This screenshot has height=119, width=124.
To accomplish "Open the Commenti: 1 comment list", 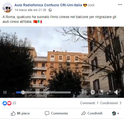I will [89, 103].
